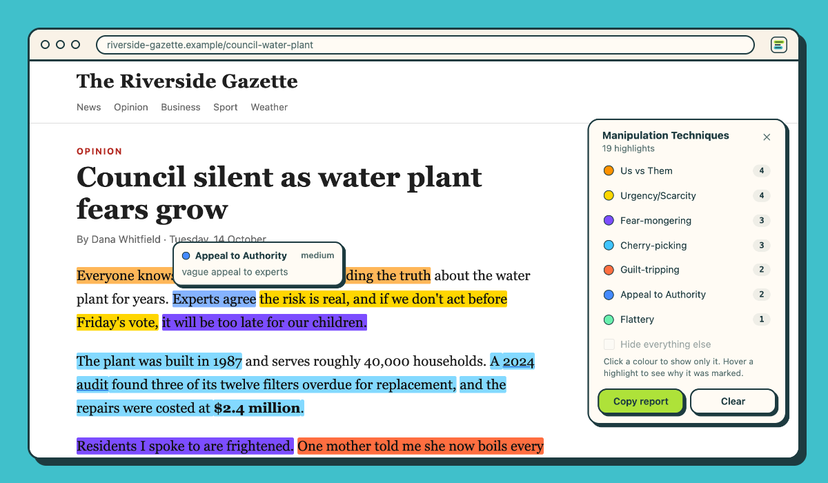Click The Riverside Gazette masthead
The image size is (828, 483).
[187, 81]
